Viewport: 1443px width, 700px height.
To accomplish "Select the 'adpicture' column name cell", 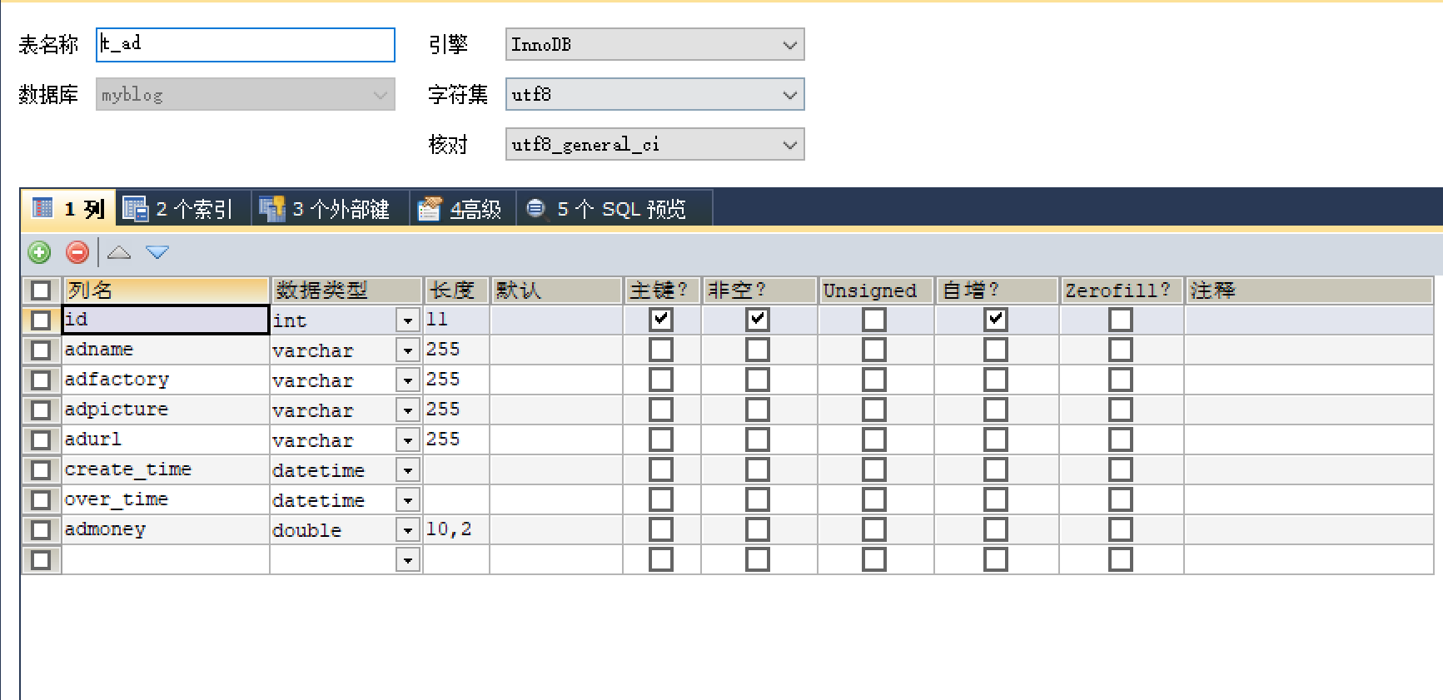I will click(166, 410).
